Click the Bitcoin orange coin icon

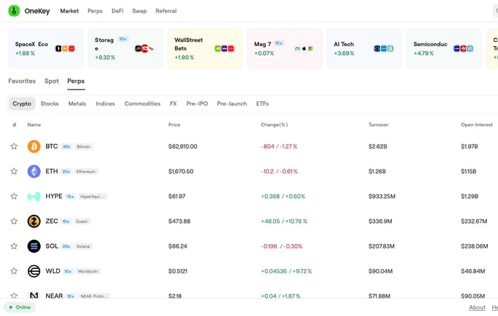coord(34,147)
